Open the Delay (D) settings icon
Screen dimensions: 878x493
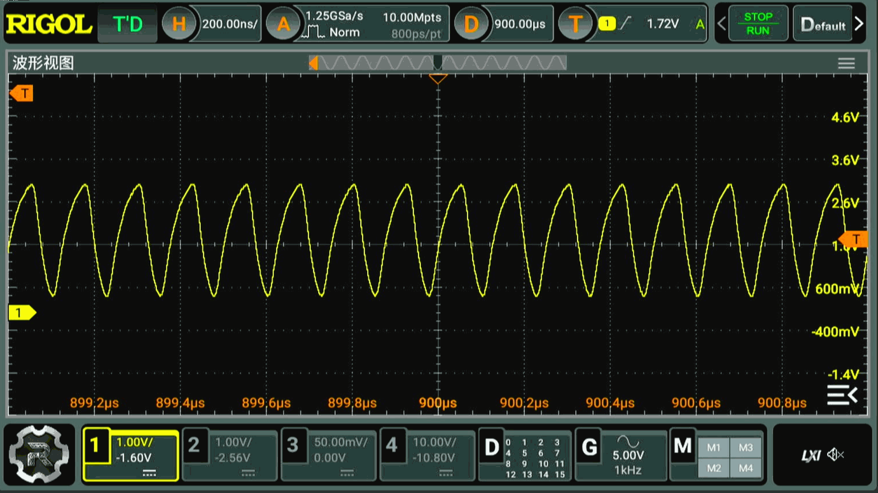click(471, 24)
